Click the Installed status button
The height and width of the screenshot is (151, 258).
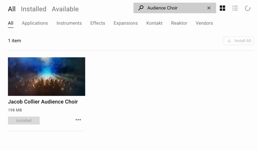point(24,120)
